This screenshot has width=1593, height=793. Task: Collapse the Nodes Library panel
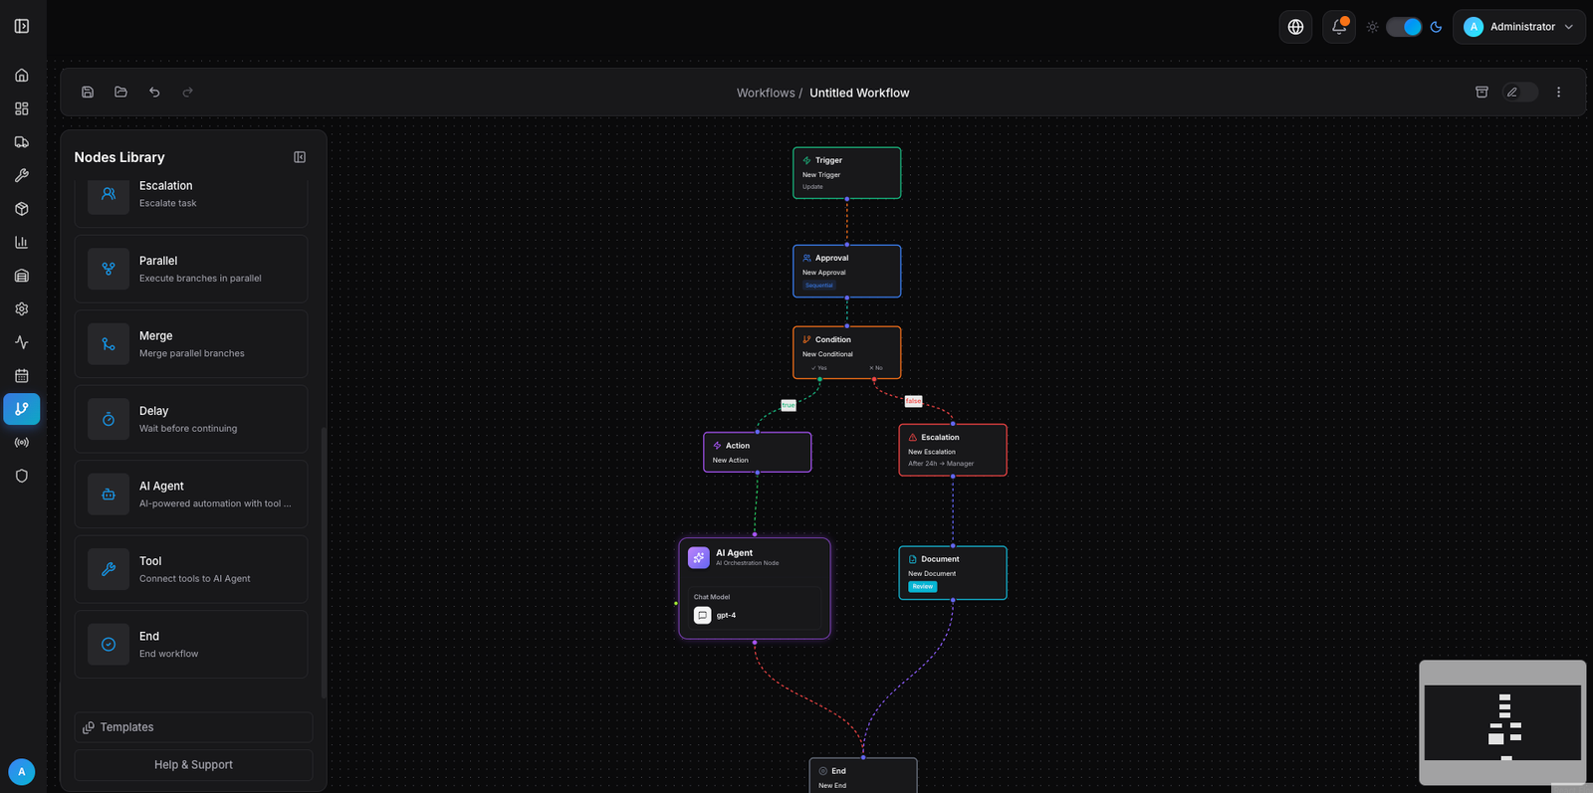tap(300, 157)
